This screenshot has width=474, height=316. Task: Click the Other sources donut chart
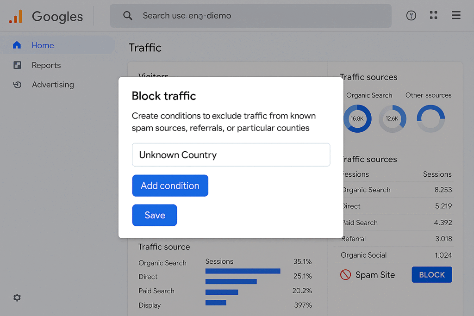pyautogui.click(x=430, y=118)
